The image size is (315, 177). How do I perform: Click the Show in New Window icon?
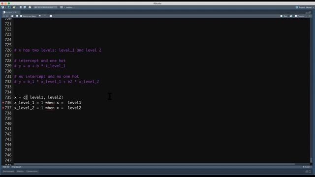pyautogui.click(x=12, y=16)
